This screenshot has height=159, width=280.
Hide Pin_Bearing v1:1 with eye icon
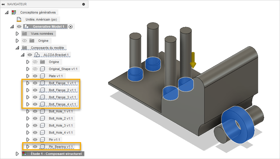coord(35,147)
